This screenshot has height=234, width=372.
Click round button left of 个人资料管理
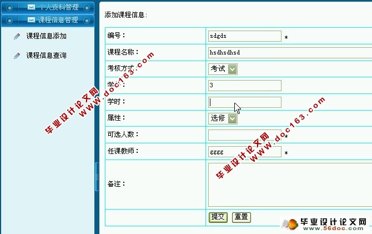(9, 8)
